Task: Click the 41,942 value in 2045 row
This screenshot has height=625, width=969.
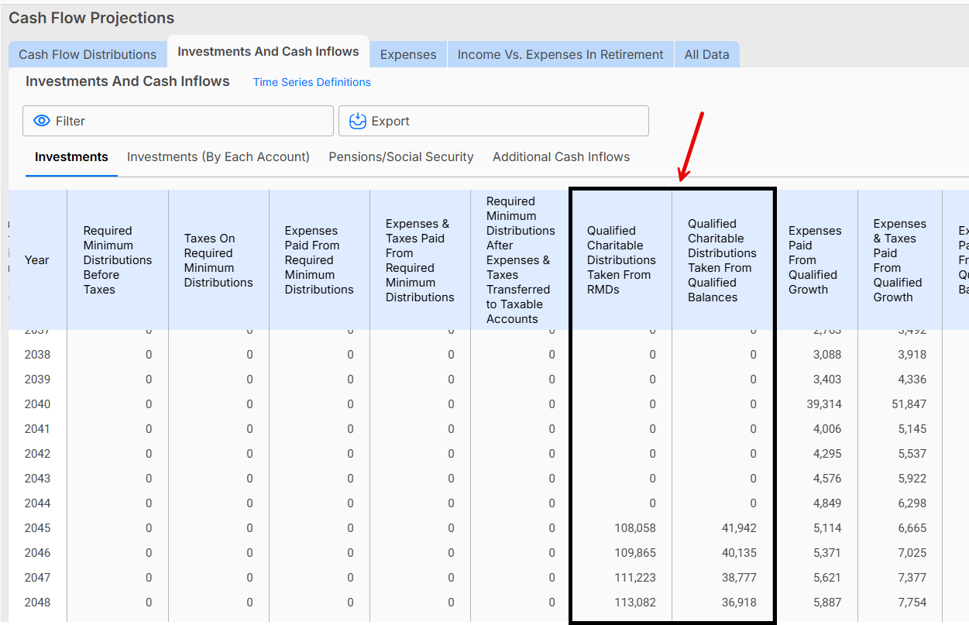Action: click(x=737, y=528)
